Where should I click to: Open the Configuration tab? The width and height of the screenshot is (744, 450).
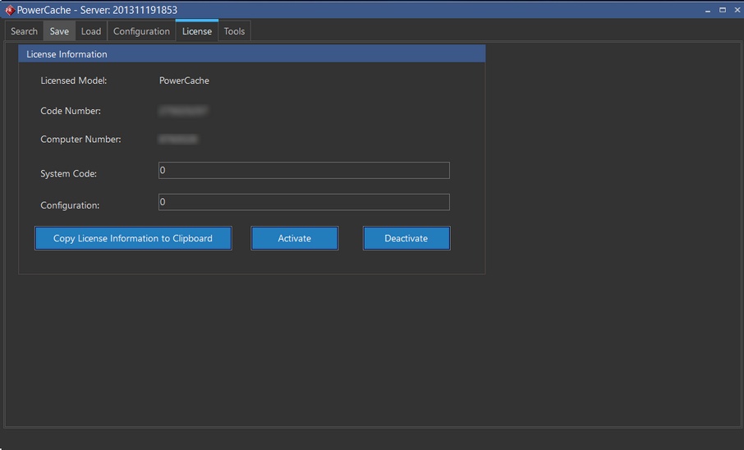click(x=141, y=31)
